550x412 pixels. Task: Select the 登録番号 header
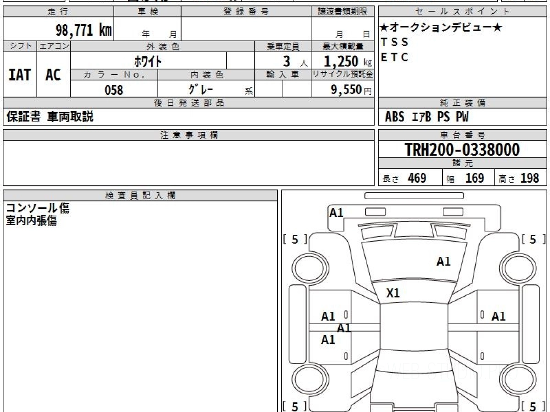[246, 12]
